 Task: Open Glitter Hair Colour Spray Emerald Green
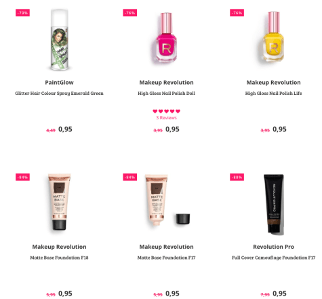pos(59,94)
